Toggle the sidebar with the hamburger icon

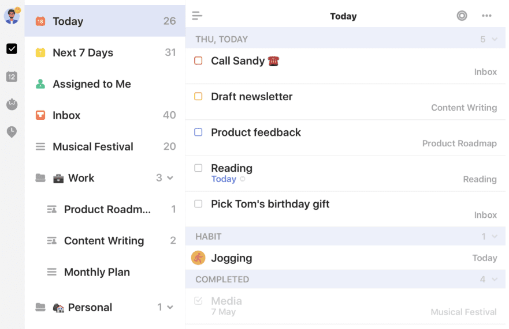tap(198, 16)
